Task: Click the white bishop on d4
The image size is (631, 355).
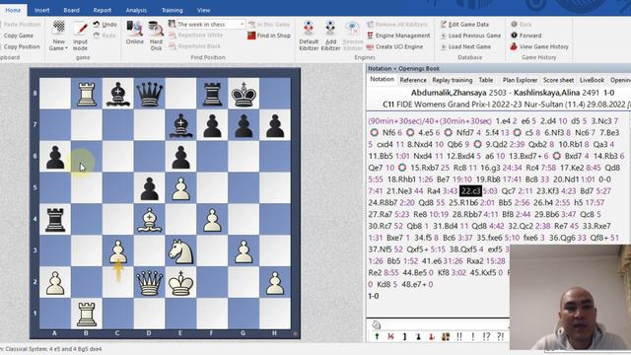Action: [x=149, y=219]
